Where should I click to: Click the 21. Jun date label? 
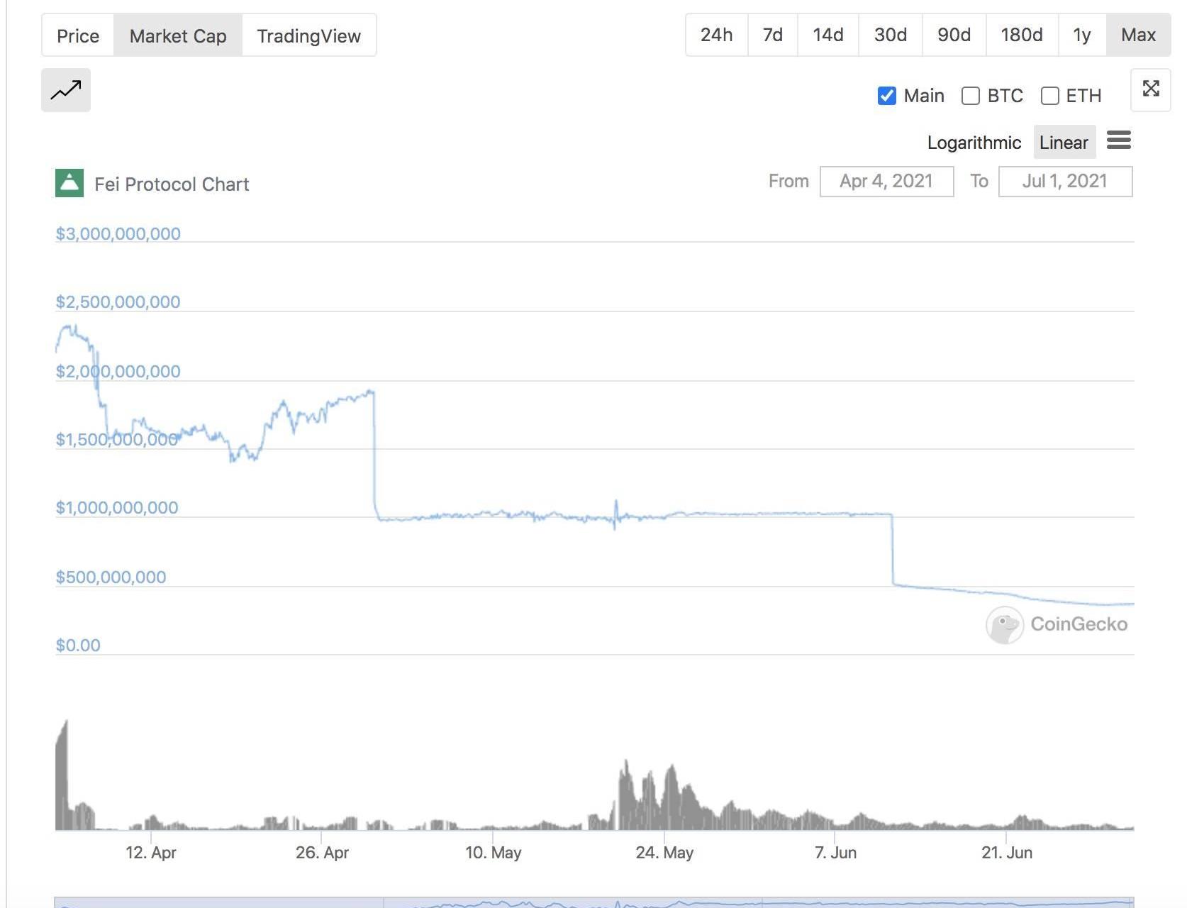1007,853
